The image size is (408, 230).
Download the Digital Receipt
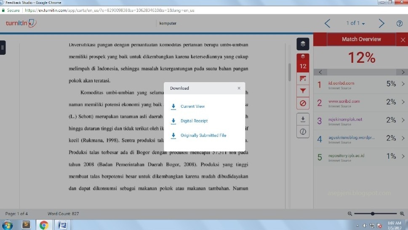[x=194, y=121]
